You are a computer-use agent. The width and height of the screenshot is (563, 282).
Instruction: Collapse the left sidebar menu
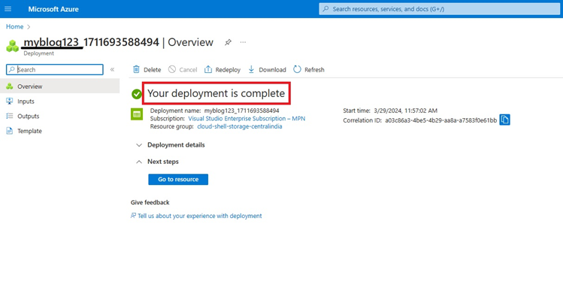pyautogui.click(x=112, y=70)
